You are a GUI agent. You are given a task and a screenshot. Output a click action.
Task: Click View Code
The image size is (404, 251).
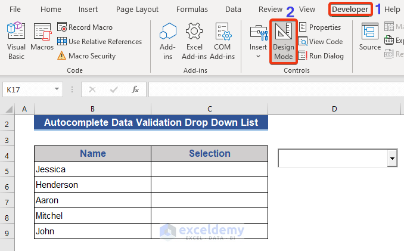tap(321, 42)
